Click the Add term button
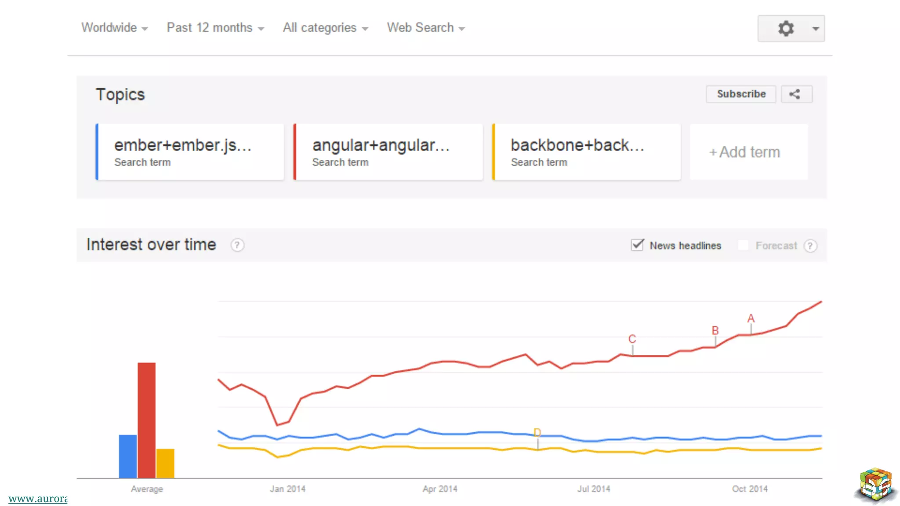The image size is (900, 506). click(x=748, y=152)
